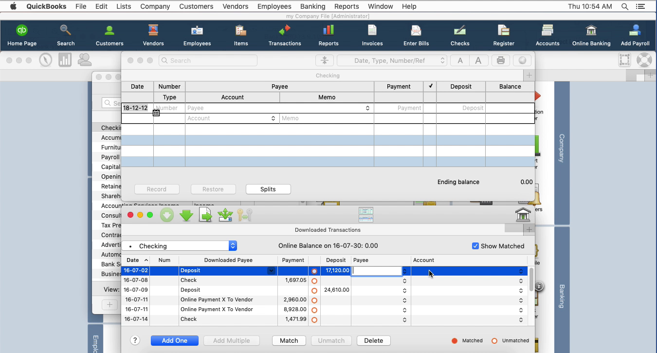657x353 pixels.
Task: Open the Lists menu
Action: pos(124,6)
